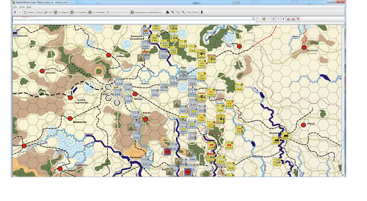Click the red up-arrow tray icon

pos(293,19)
